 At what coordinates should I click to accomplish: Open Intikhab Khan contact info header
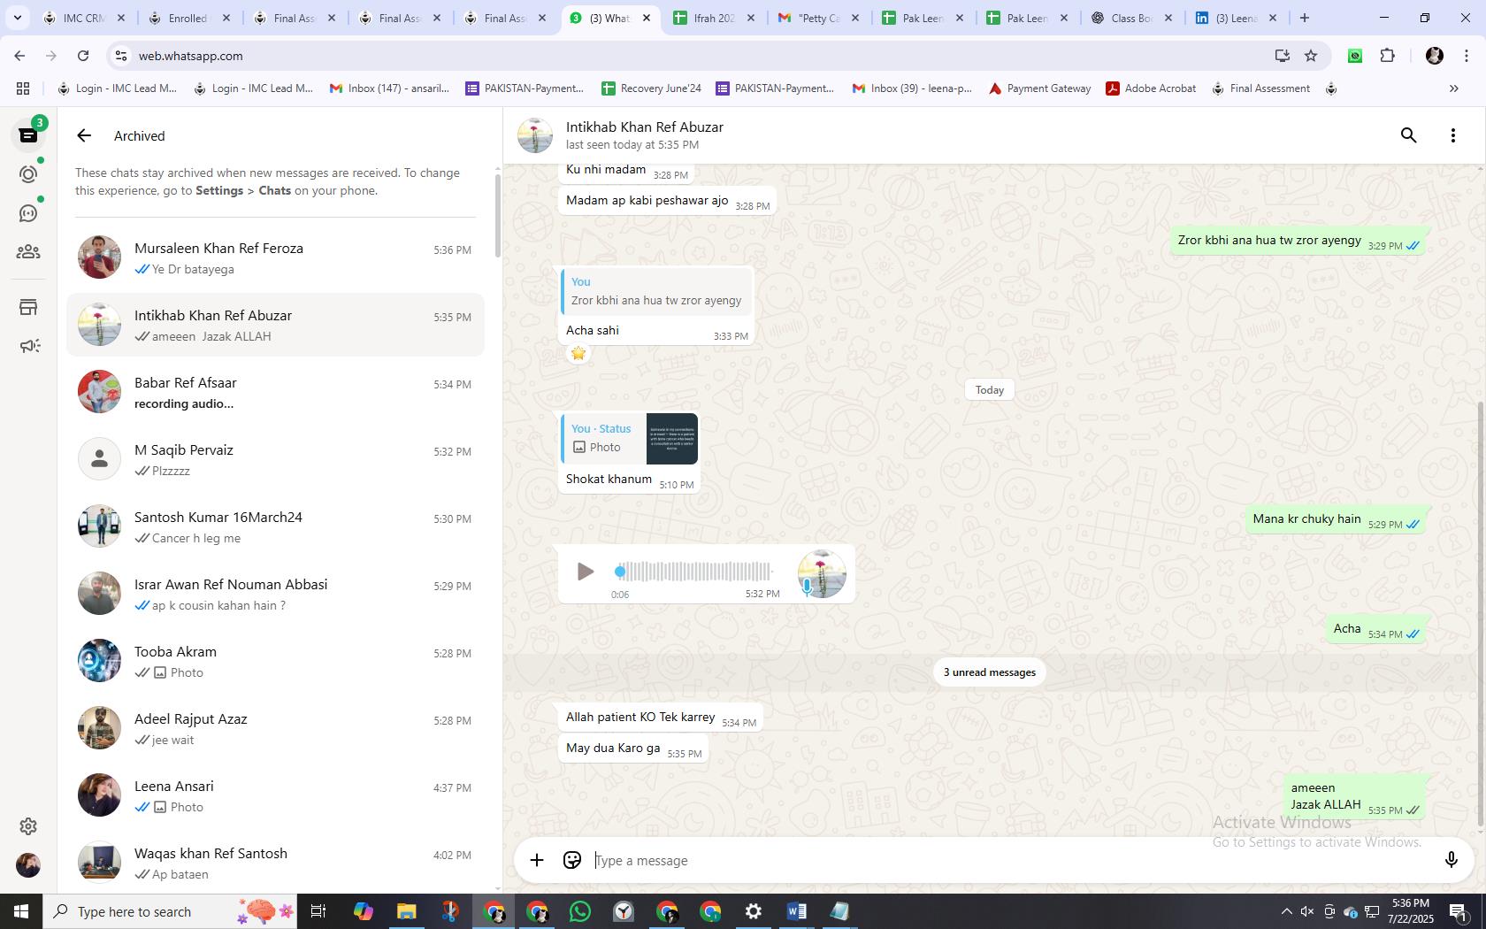pos(644,135)
